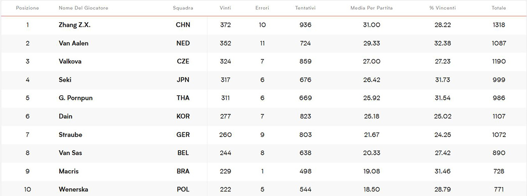Sort by Nome Del Giocatore header
The height and width of the screenshot is (196, 527).
point(83,8)
